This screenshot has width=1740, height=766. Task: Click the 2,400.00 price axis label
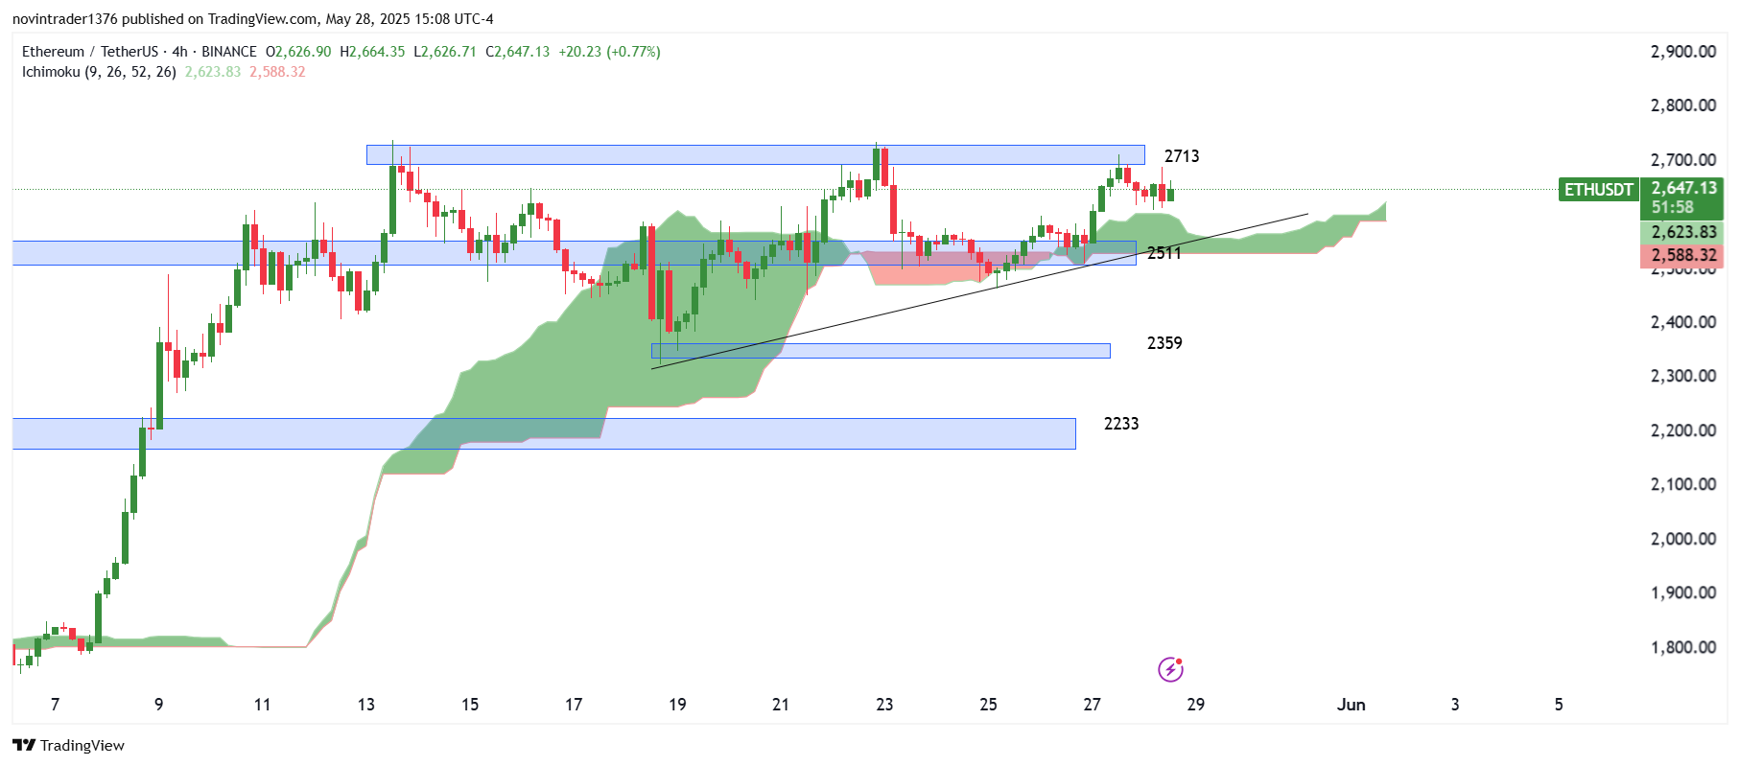pyautogui.click(x=1682, y=322)
